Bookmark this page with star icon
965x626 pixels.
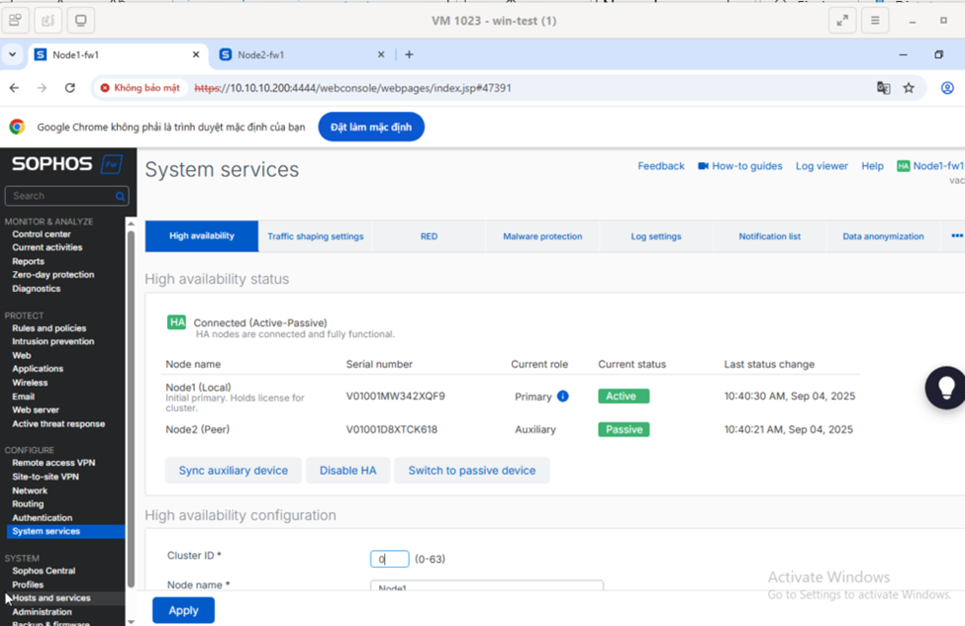[x=909, y=88]
